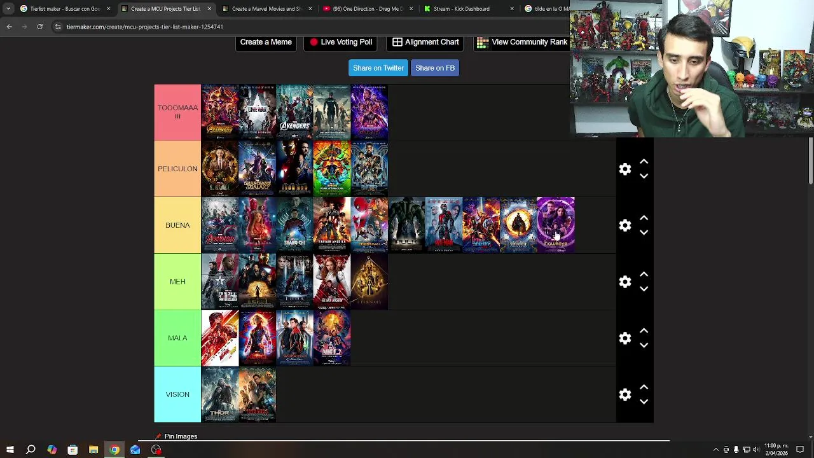Reload the page
Screen dimensions: 814x458
click(39, 27)
